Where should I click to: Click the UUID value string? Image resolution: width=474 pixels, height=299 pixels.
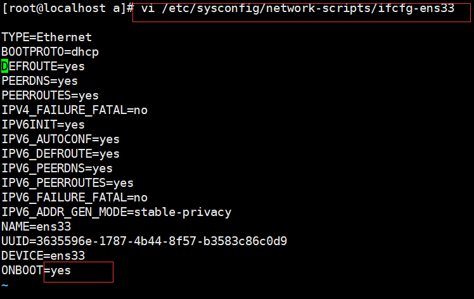162,241
